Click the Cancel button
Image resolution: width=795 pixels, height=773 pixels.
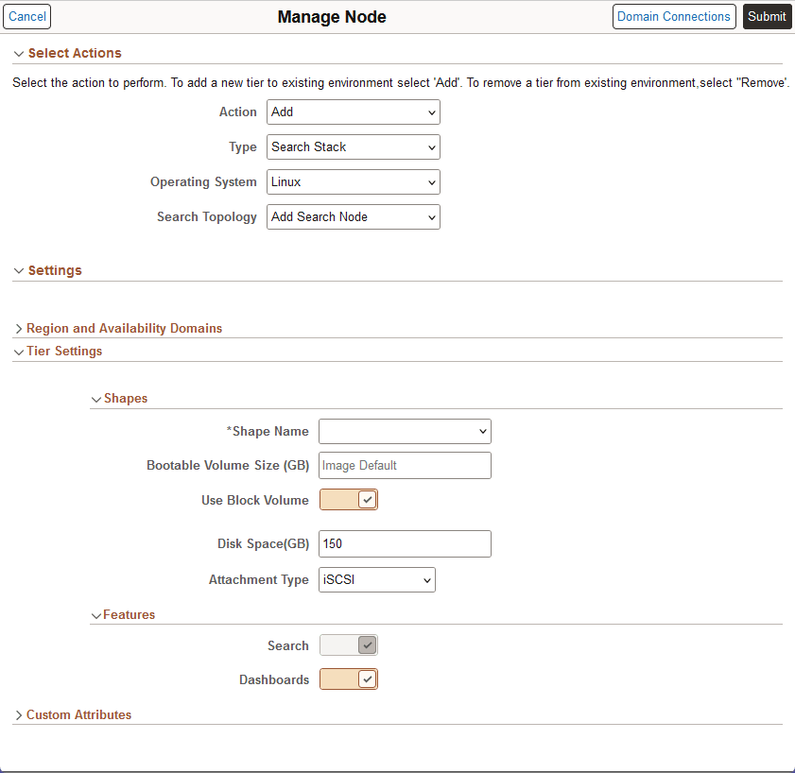point(26,16)
